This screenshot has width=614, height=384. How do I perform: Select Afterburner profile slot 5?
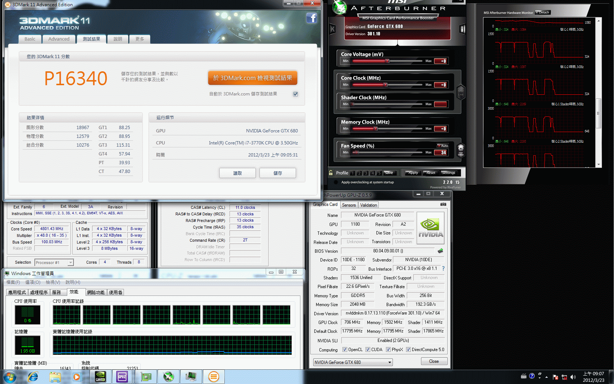pos(379,173)
